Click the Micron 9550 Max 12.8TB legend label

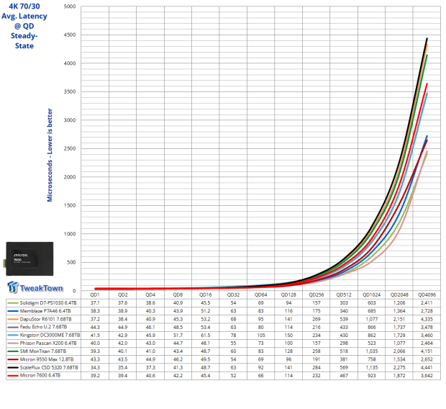tap(47, 359)
